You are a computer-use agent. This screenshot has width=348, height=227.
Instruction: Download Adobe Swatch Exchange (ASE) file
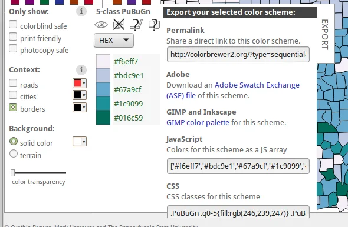click(233, 90)
